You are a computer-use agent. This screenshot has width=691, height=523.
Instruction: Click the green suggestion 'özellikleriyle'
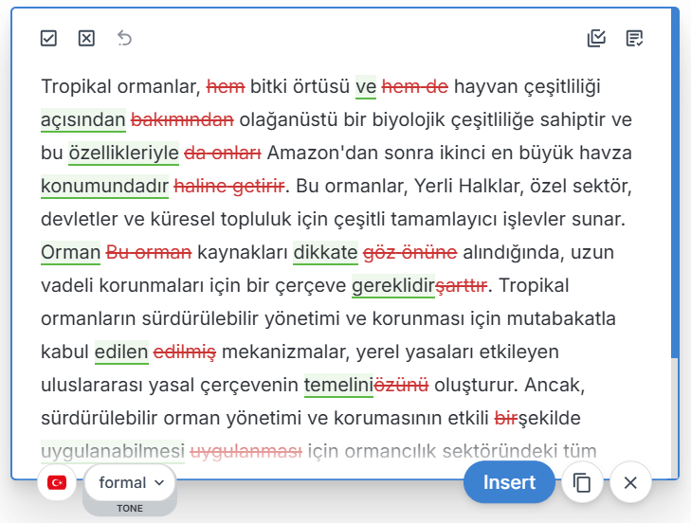(x=124, y=153)
